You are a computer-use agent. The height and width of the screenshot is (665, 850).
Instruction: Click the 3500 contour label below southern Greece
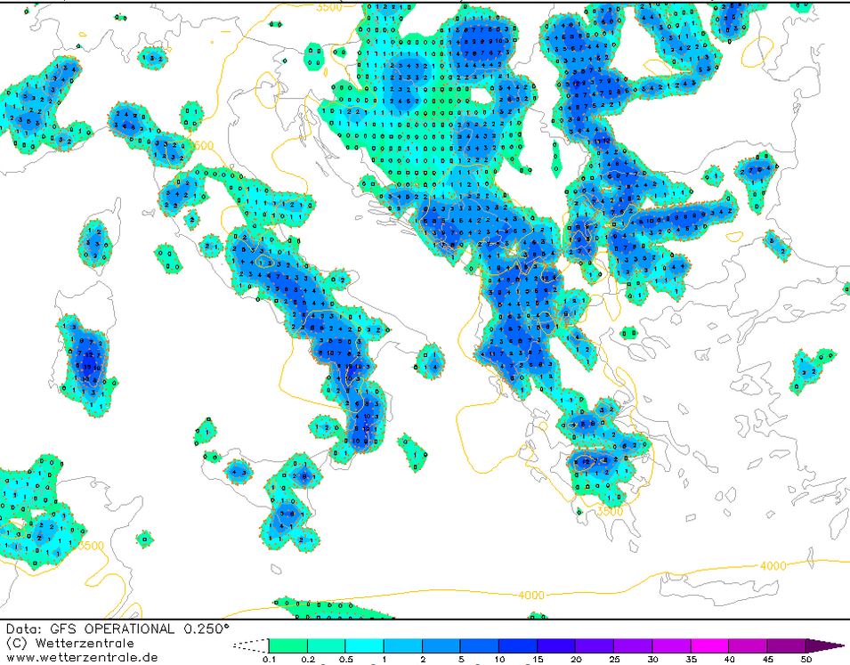tap(610, 512)
